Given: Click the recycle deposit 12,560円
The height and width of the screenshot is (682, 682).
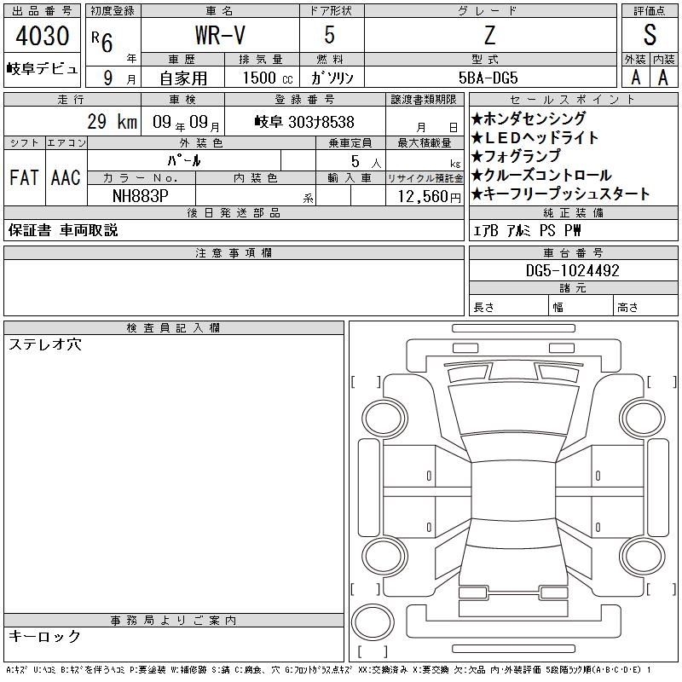Looking at the screenshot, I should point(429,197).
